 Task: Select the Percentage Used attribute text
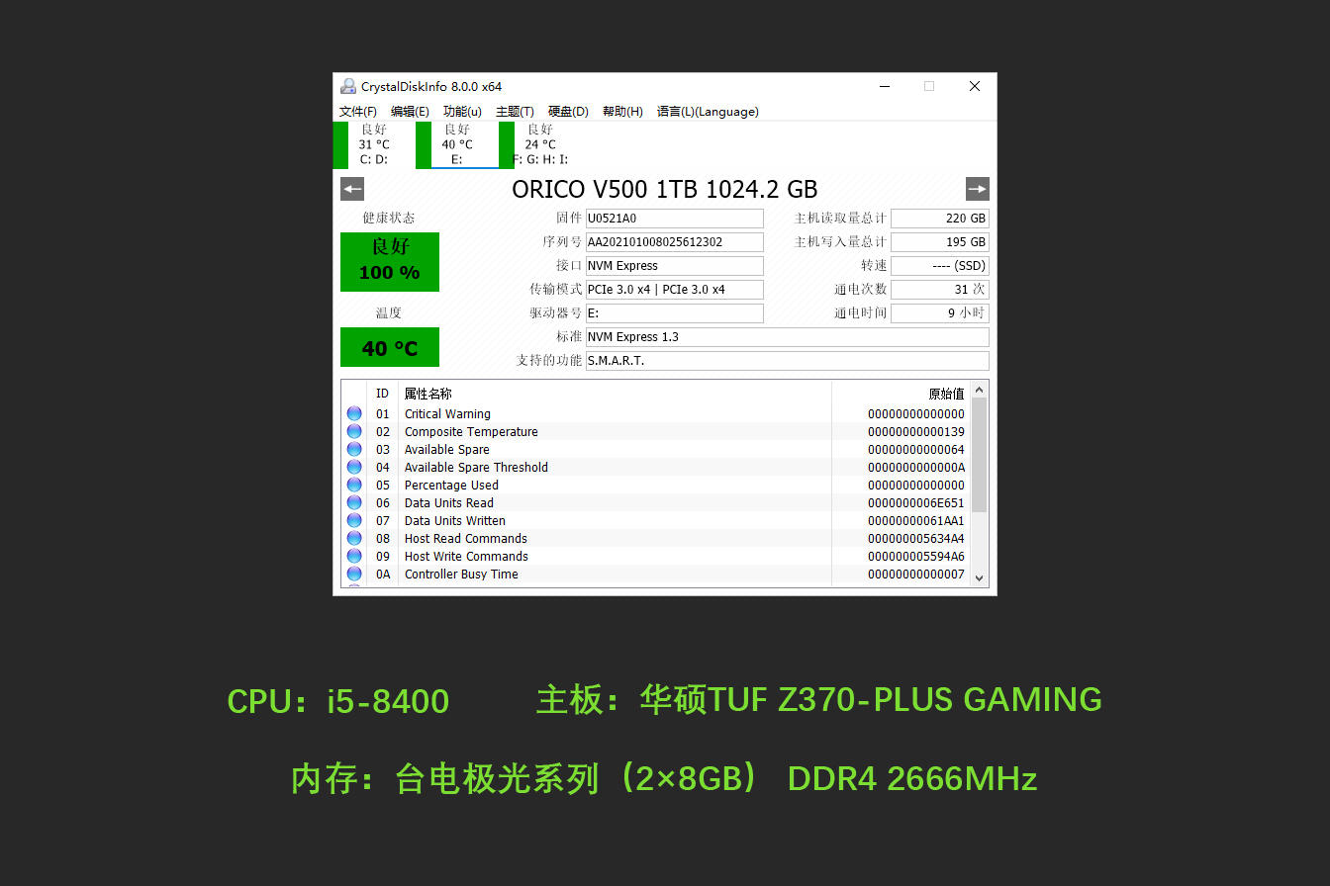tap(451, 486)
